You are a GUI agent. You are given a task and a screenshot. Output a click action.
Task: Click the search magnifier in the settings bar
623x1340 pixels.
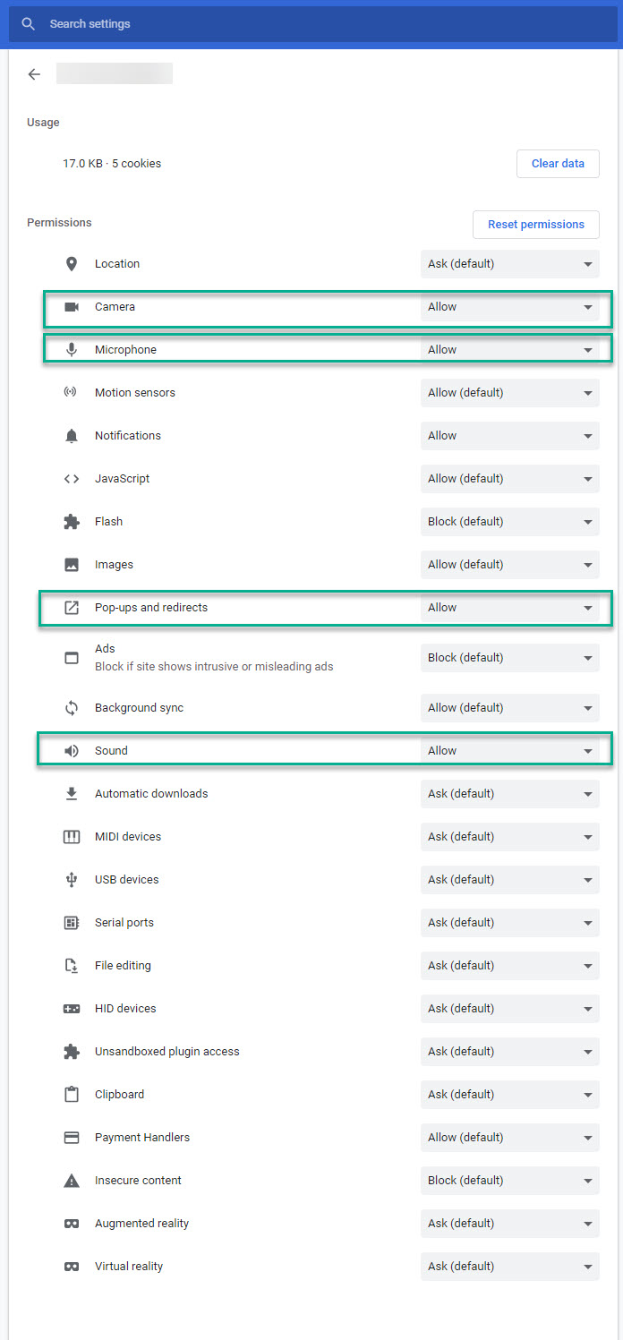[x=28, y=23]
